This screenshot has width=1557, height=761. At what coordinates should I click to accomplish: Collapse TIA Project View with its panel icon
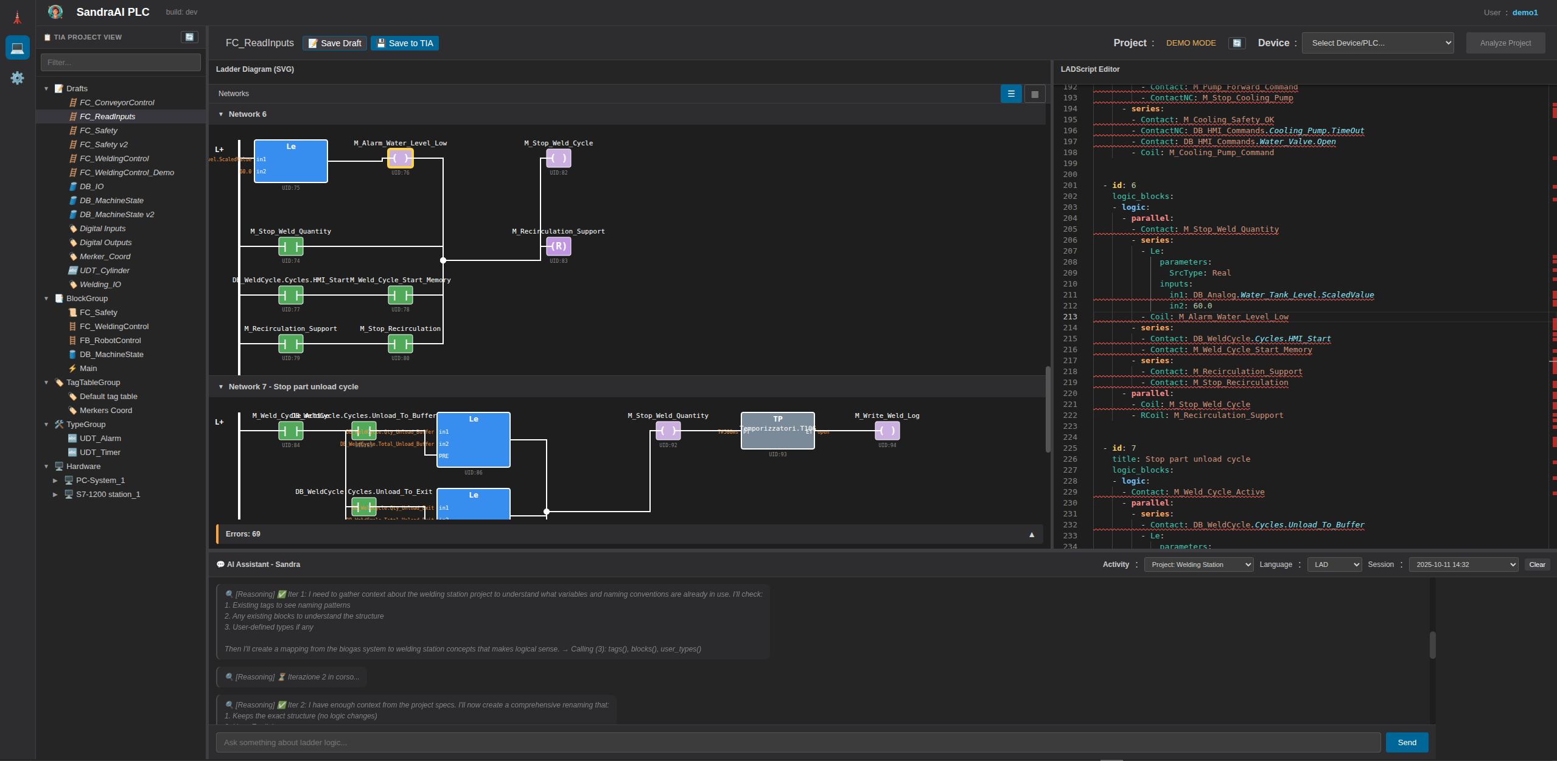tap(189, 36)
